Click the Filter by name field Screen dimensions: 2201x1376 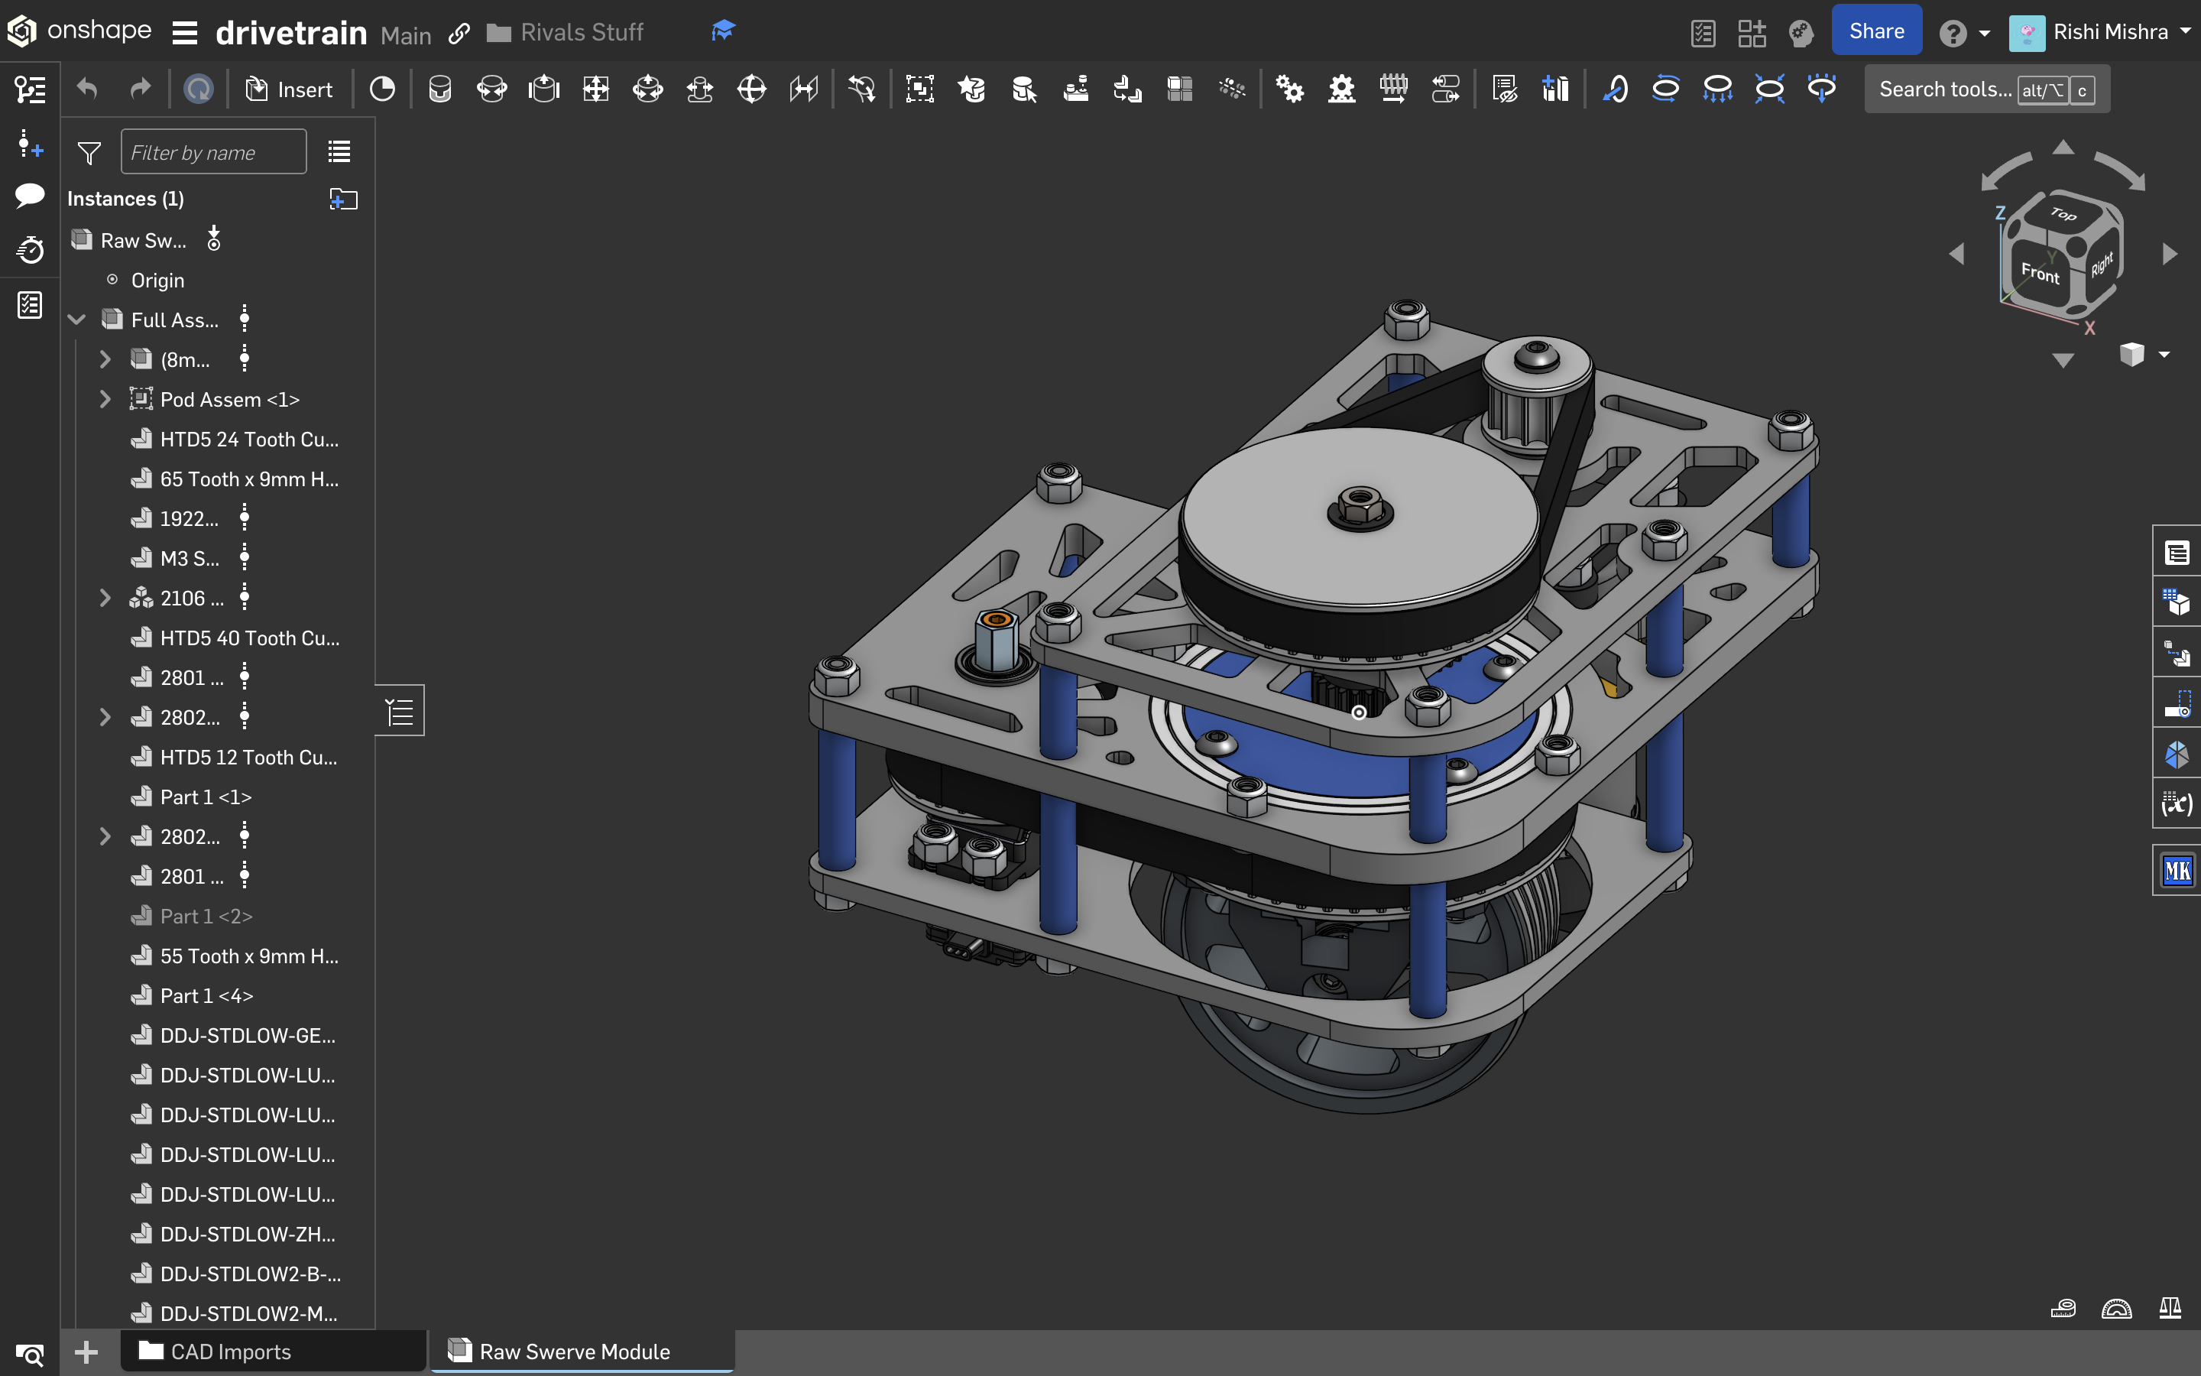point(214,152)
